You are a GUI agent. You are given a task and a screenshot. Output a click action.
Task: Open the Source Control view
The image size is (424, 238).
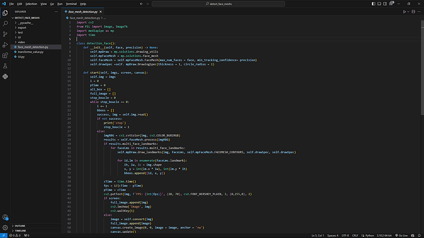5,34
